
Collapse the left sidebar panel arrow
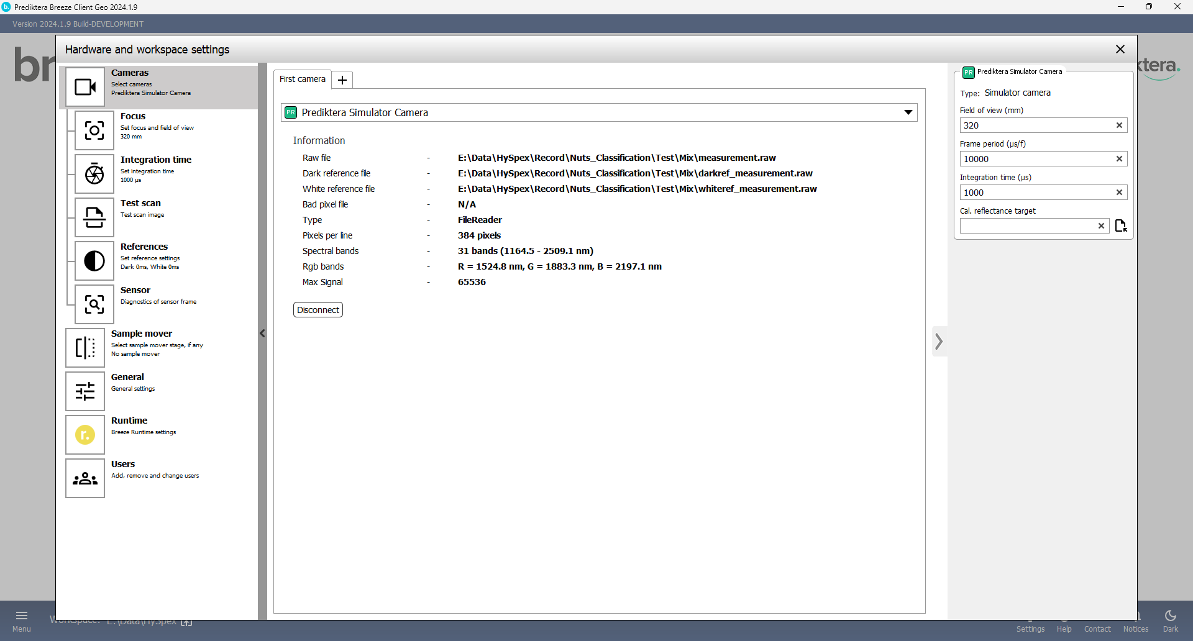click(x=262, y=334)
